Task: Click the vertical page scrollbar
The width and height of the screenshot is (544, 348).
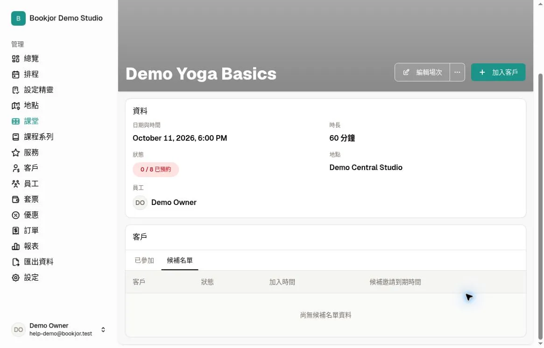Action: pyautogui.click(x=540, y=206)
